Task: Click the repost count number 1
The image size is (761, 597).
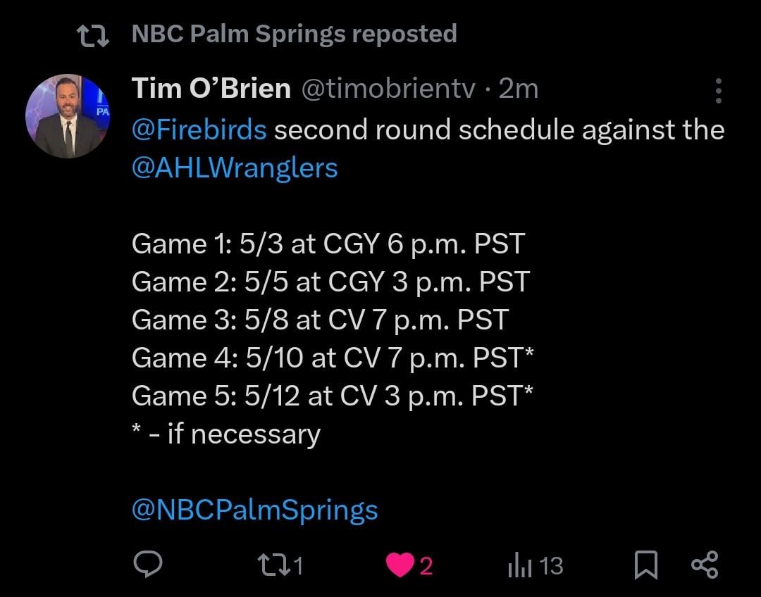Action: (298, 565)
